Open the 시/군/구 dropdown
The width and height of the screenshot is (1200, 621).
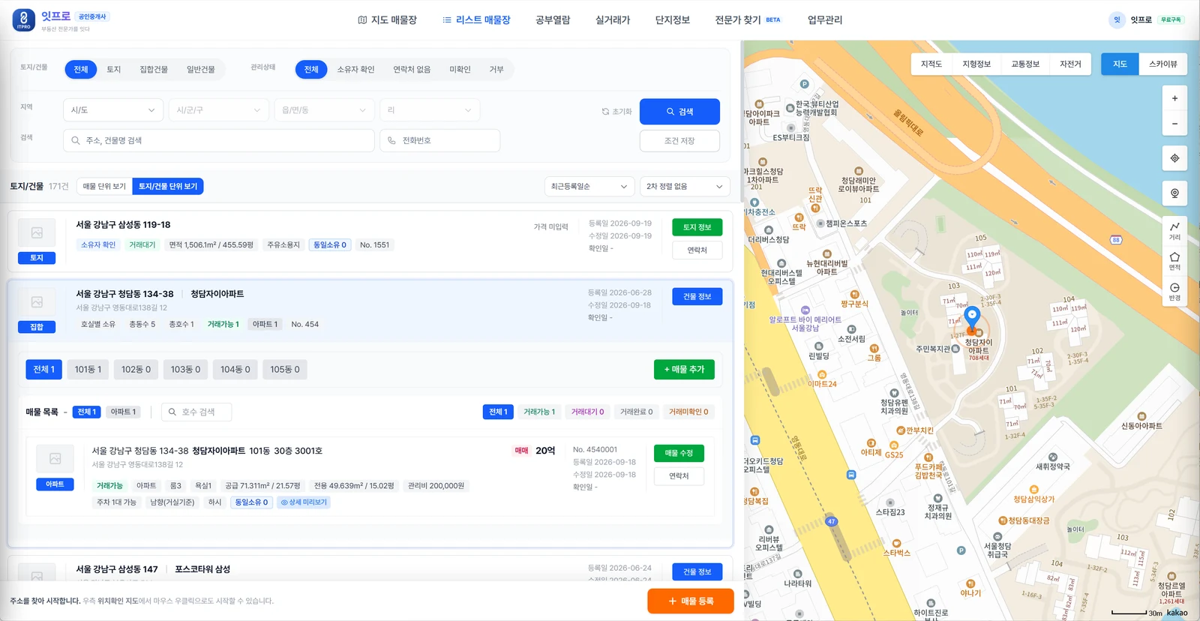click(219, 110)
